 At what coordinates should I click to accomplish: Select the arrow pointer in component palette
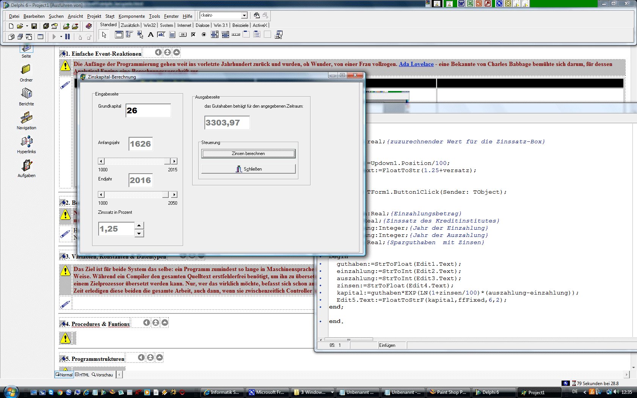[104, 35]
